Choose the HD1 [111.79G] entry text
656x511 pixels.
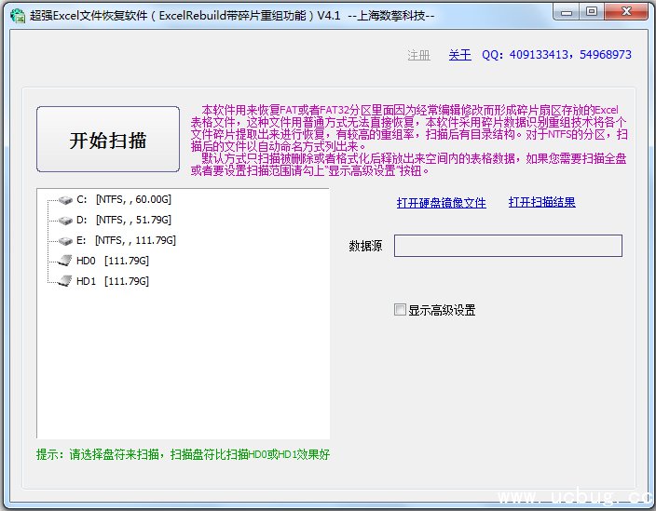click(x=112, y=281)
